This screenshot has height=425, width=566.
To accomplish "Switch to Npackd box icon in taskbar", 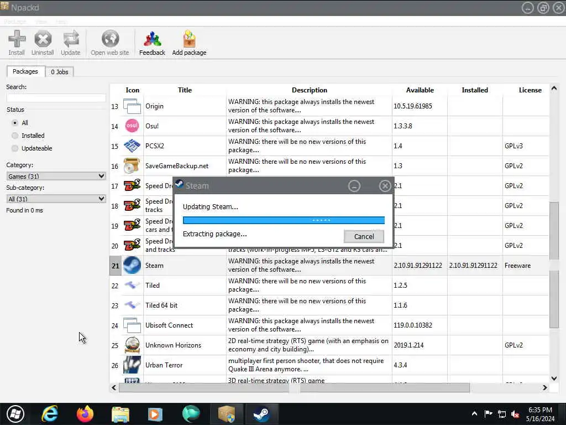I will point(227,414).
